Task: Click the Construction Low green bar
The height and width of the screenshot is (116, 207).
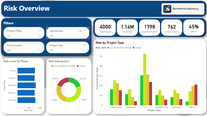Action: 111,97
